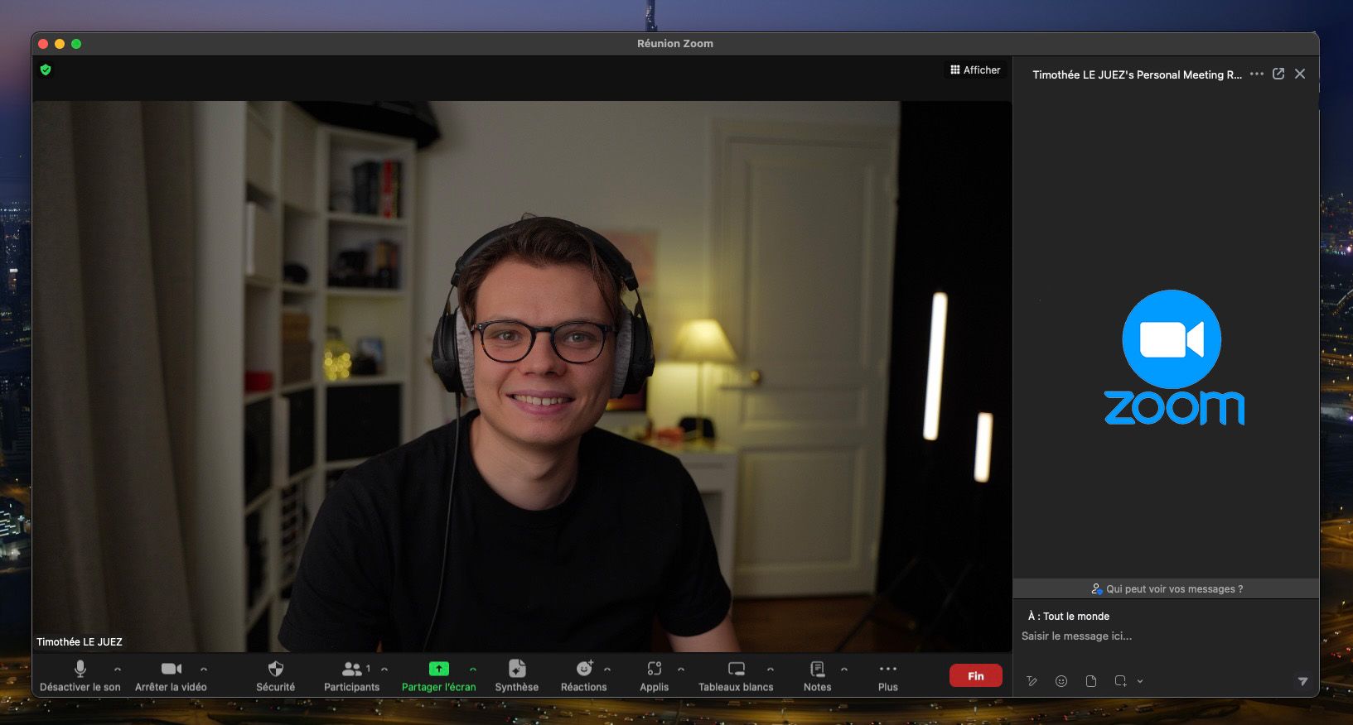Show the Participants list
Screen dimensions: 1353x725
351,675
